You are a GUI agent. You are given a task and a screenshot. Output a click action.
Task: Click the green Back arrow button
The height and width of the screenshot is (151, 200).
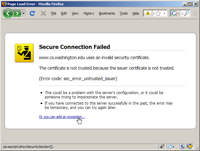click(x=8, y=13)
